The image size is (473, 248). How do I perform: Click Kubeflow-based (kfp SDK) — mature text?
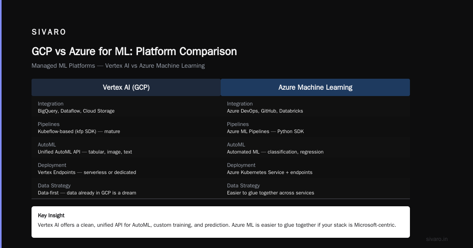pyautogui.click(x=79, y=131)
